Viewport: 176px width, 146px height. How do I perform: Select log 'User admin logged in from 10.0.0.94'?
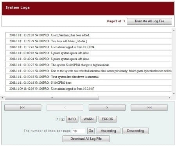point(88,47)
